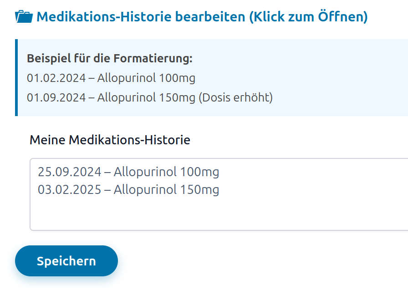Click the 'Beispiel für die Formatierung:' heading
Screen dimensions: 408x290
(110, 59)
